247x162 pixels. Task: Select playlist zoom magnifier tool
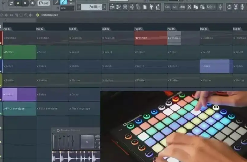click(26, 15)
